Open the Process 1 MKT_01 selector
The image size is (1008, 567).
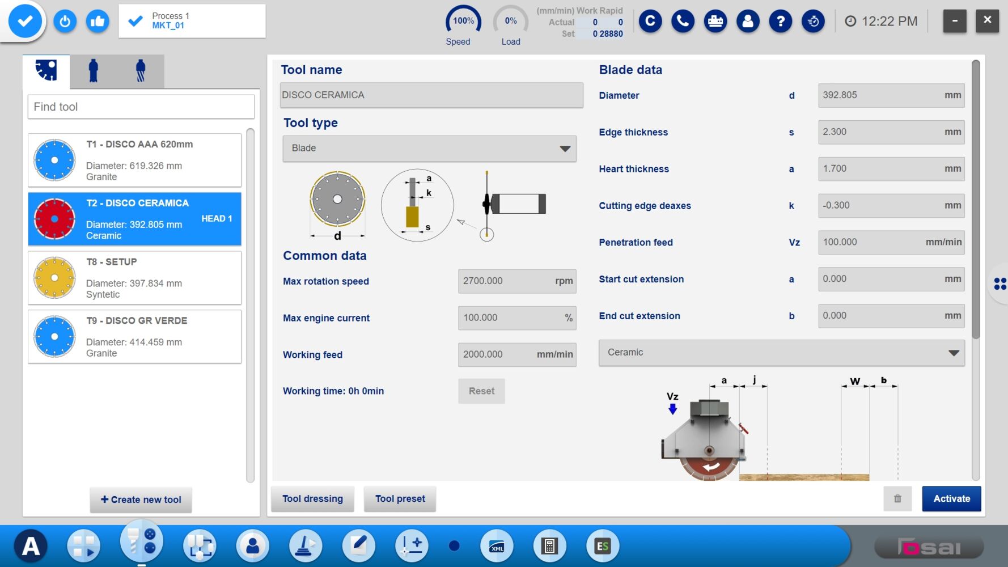(x=192, y=21)
